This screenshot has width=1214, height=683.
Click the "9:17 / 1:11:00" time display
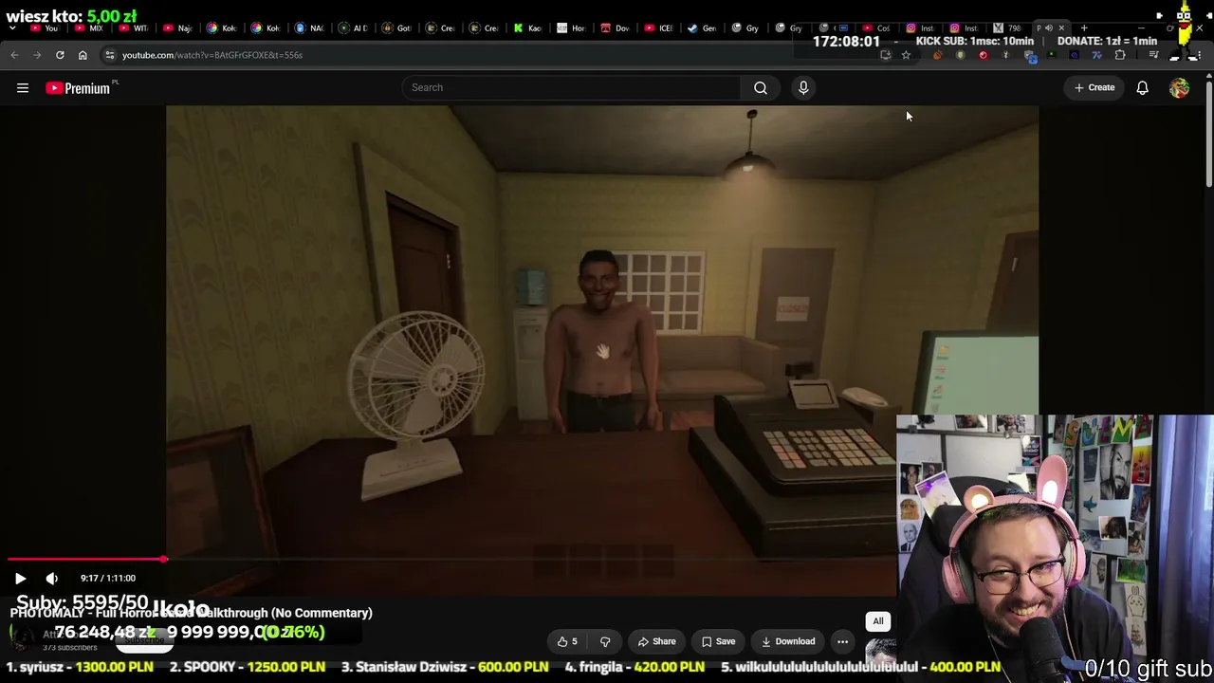point(108,579)
